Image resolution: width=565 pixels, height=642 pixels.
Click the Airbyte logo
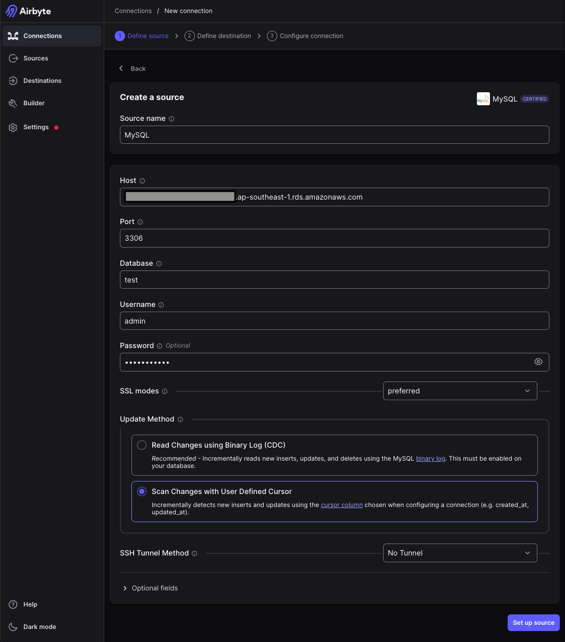click(x=28, y=11)
